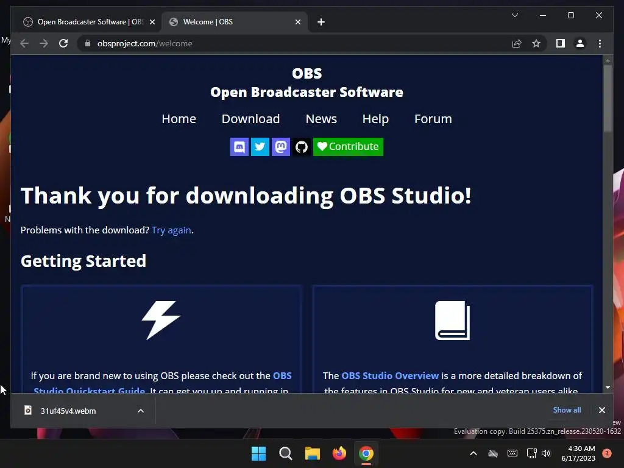Click the share page icon
This screenshot has width=624, height=468.
[517, 43]
